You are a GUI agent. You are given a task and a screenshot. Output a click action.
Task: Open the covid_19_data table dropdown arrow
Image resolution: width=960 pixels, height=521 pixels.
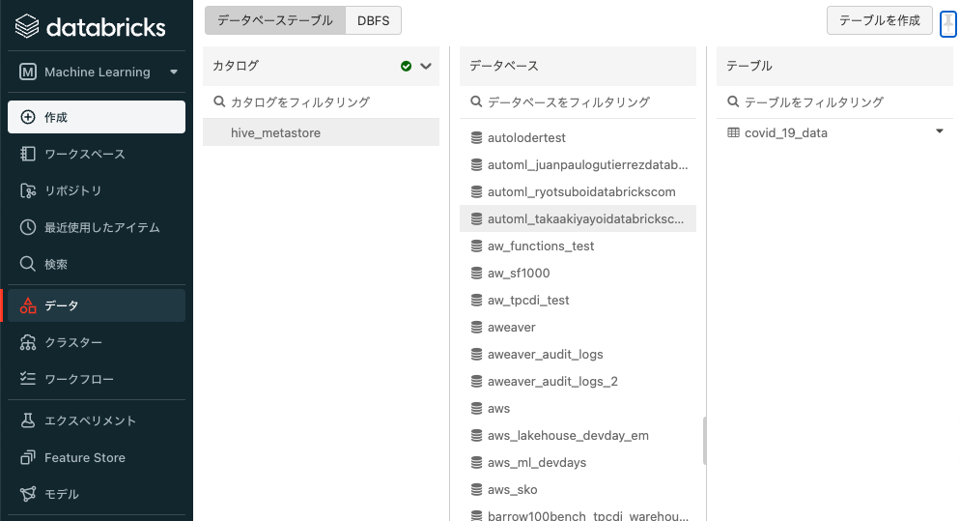coord(939,131)
